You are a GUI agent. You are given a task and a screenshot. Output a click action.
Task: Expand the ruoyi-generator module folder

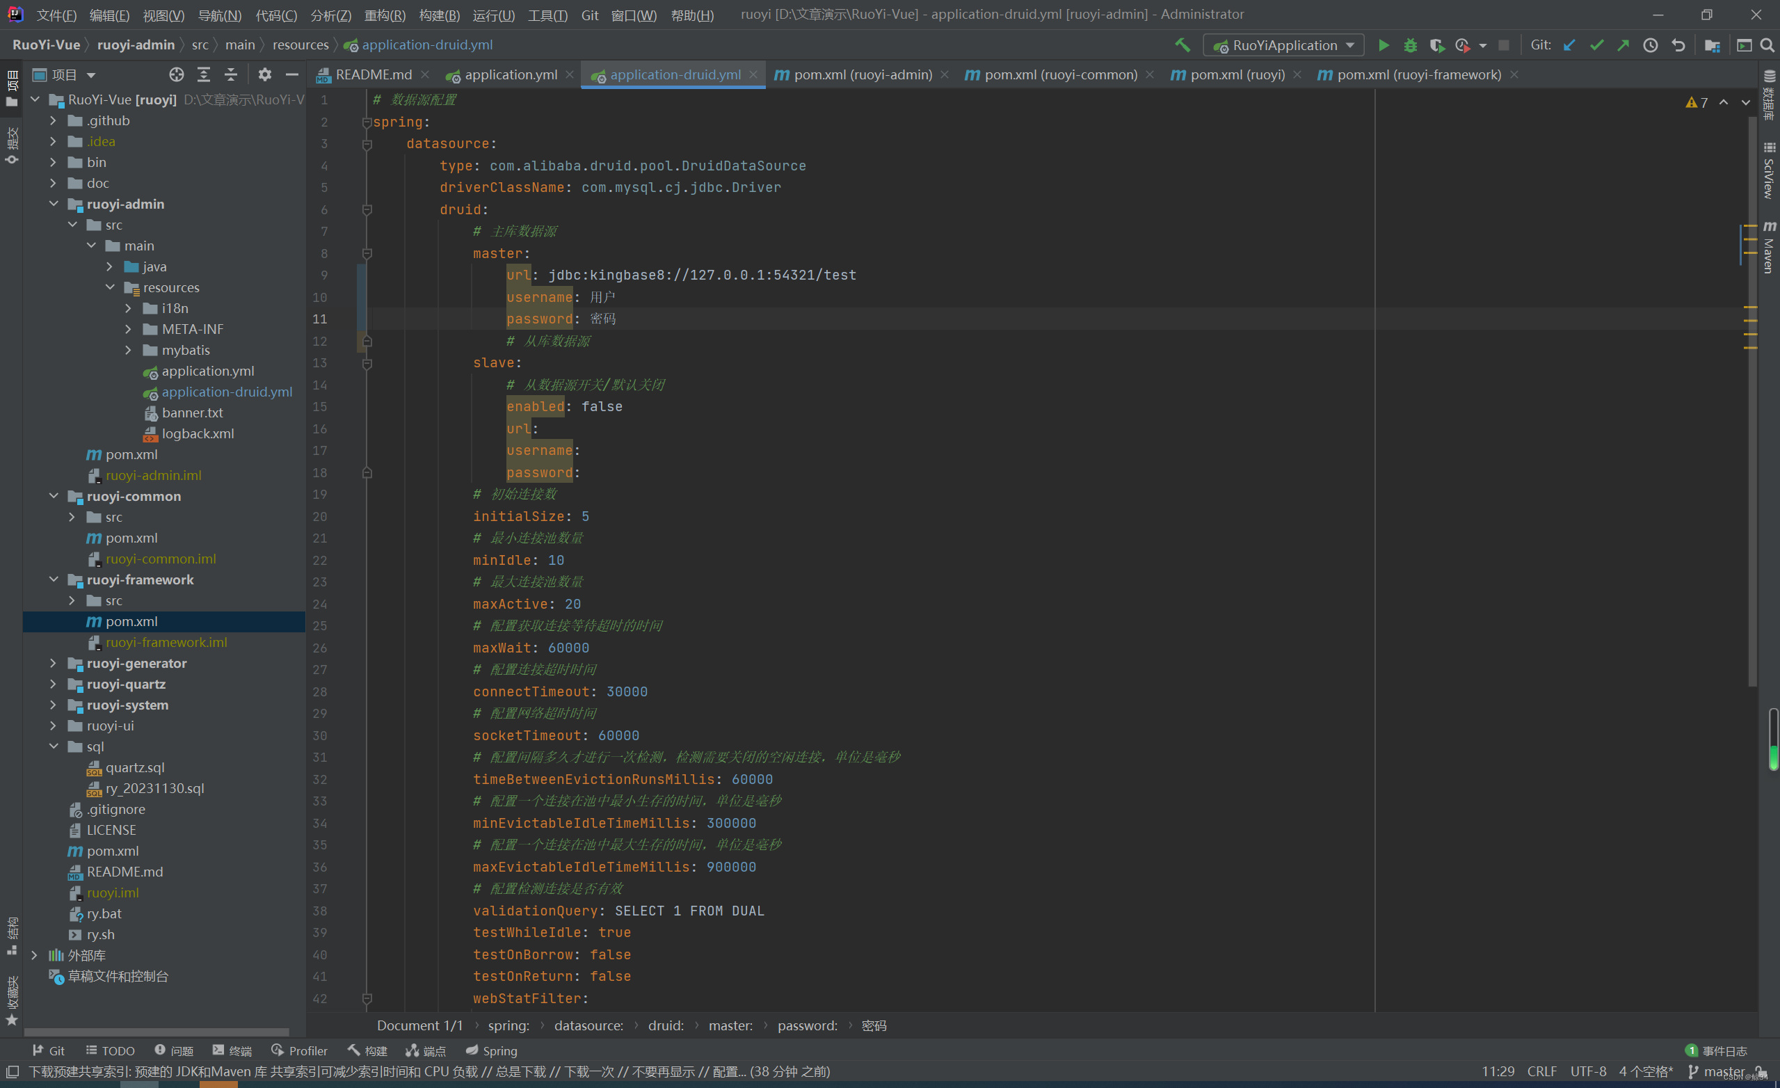point(53,663)
